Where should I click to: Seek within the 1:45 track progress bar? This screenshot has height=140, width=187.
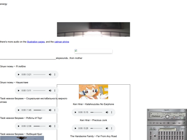pyautogui.click(x=39, y=110)
